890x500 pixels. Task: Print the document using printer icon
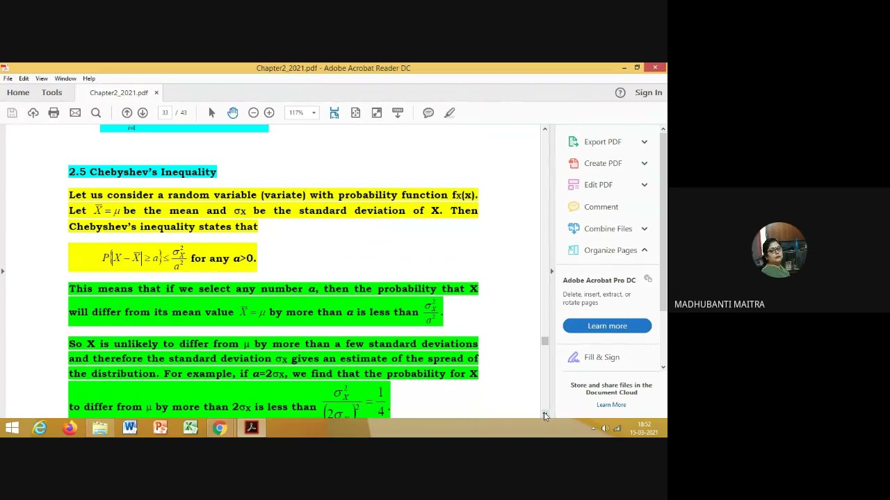pos(54,112)
